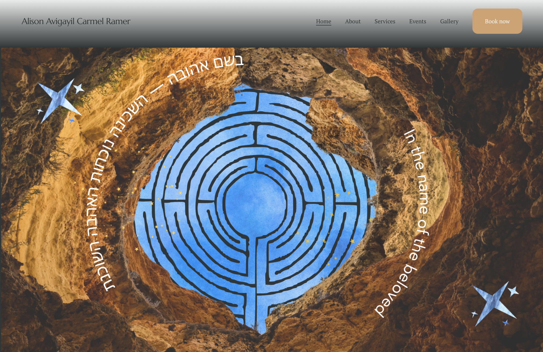
Task: Click tiny blue star below bottom-right large star
Action: click(506, 323)
